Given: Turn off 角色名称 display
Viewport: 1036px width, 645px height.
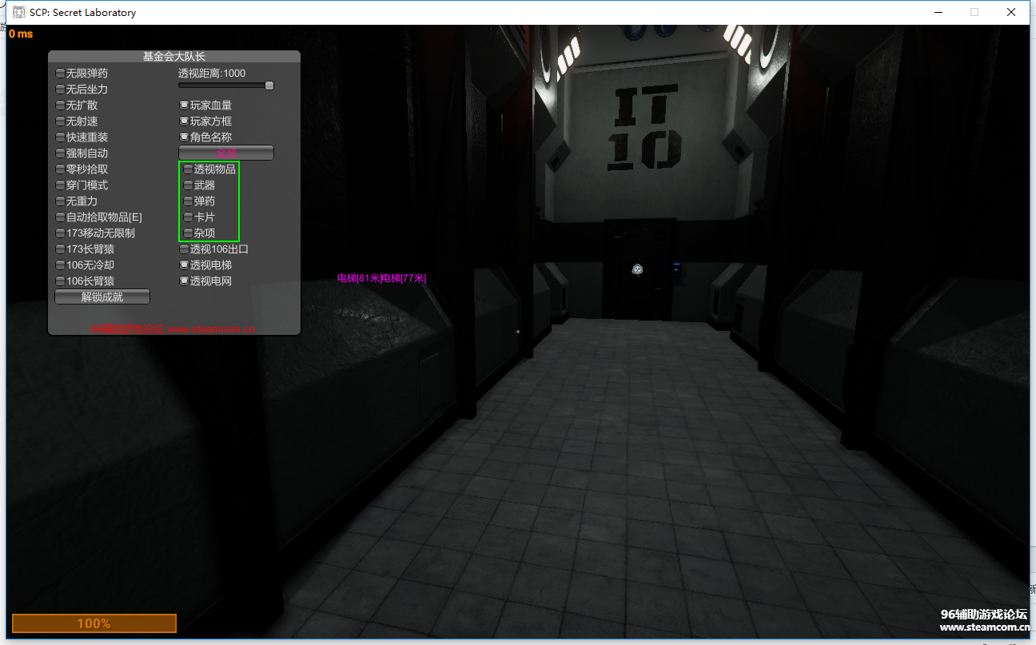Looking at the screenshot, I should [x=184, y=137].
